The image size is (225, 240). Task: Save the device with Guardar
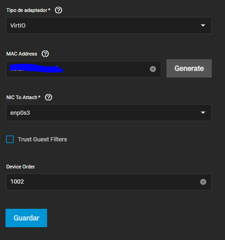(26, 218)
